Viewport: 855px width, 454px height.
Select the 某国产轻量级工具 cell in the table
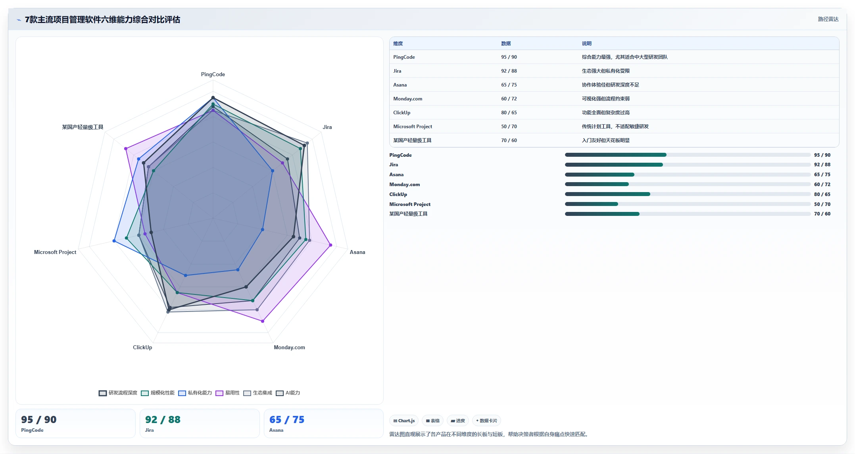(412, 140)
